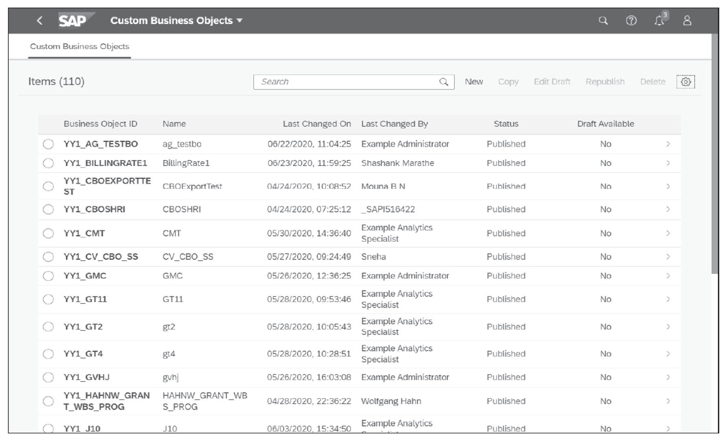Open details chevron for YY1_GMC row
The height and width of the screenshot is (441, 728).
(668, 276)
